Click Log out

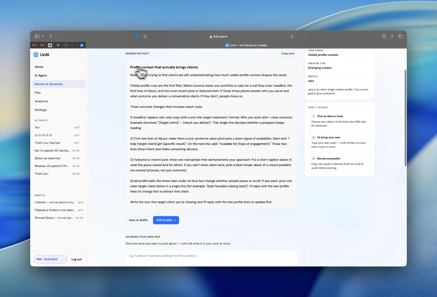pyautogui.click(x=77, y=259)
